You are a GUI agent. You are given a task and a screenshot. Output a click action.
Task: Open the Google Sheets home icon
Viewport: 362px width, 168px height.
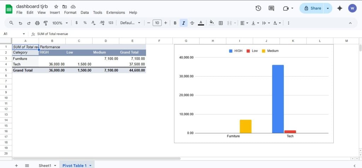(x=9, y=9)
